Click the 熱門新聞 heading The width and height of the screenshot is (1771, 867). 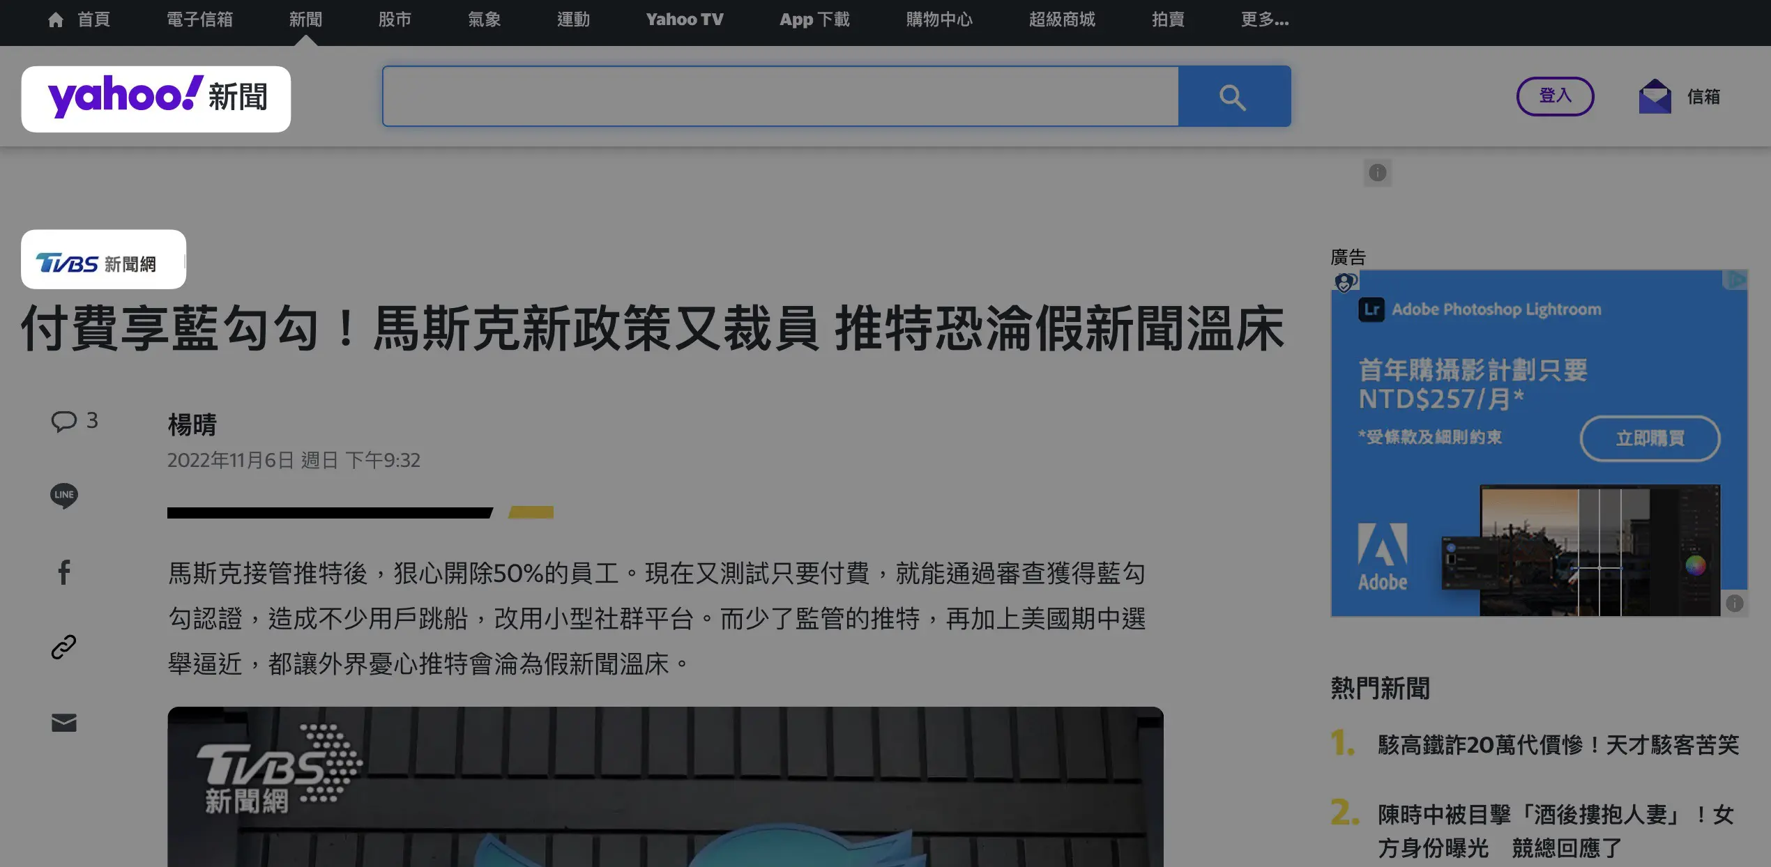pos(1380,688)
